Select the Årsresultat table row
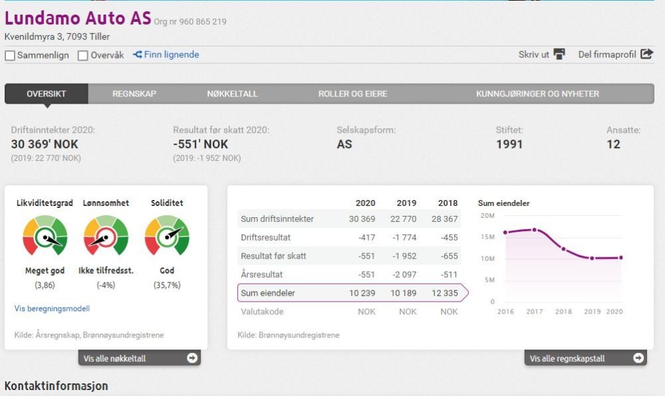The height and width of the screenshot is (396, 665). (x=349, y=274)
